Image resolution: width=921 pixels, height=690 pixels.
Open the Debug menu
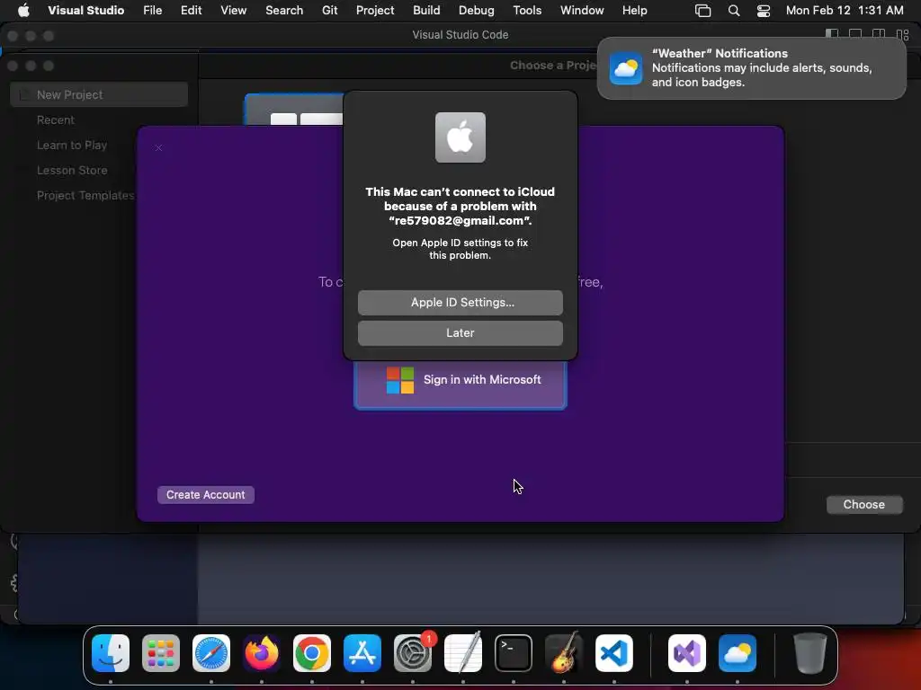point(477,10)
